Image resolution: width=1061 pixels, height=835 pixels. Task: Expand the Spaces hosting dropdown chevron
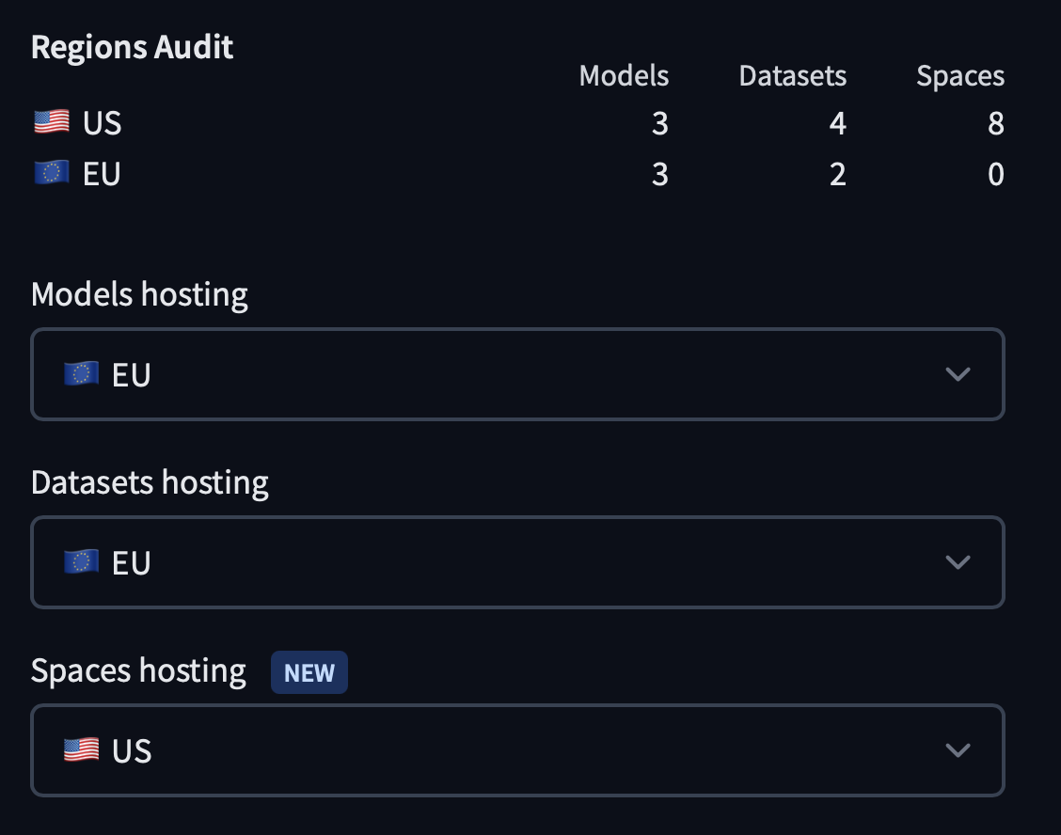coord(958,749)
